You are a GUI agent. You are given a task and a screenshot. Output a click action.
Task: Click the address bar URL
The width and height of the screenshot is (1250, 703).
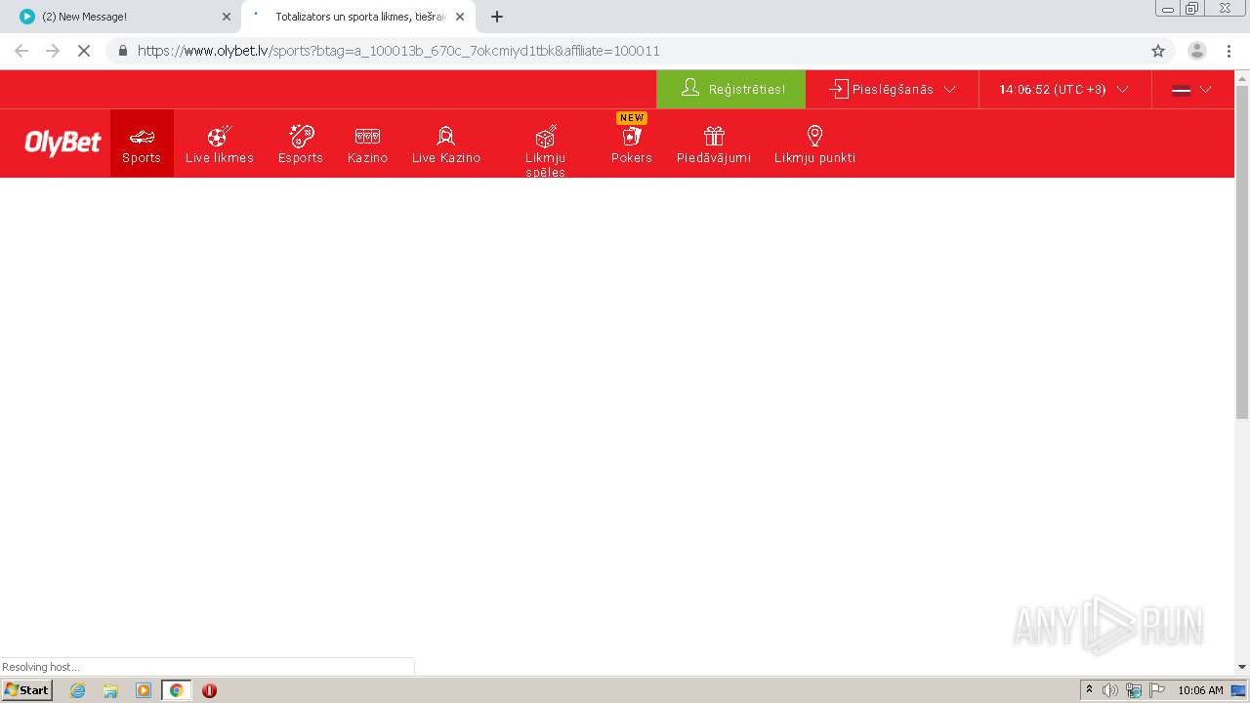398,51
